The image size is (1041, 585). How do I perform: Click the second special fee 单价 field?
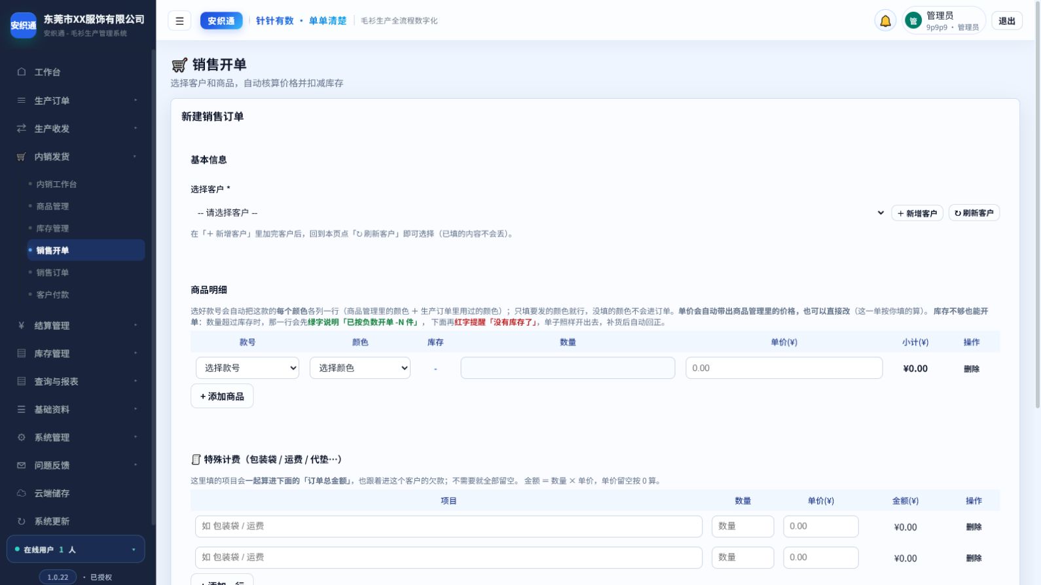(820, 558)
